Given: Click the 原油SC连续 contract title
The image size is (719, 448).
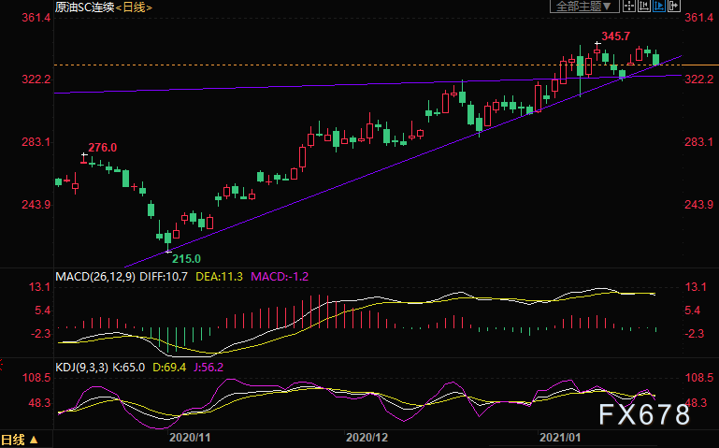Looking at the screenshot, I should click(84, 7).
